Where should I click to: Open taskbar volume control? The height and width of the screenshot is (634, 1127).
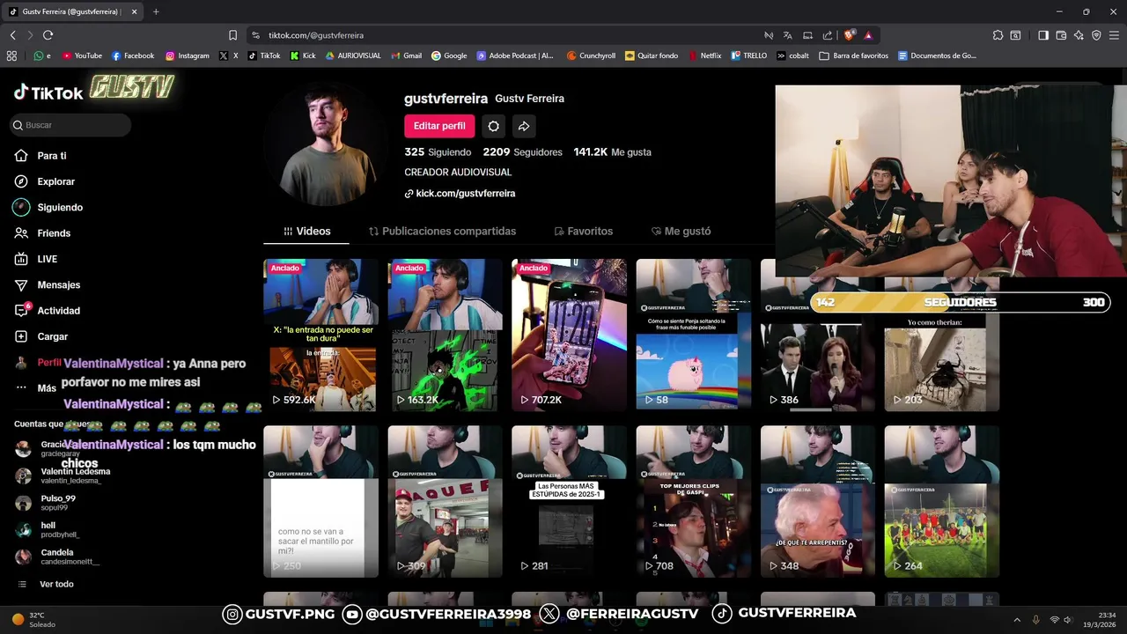(1069, 620)
